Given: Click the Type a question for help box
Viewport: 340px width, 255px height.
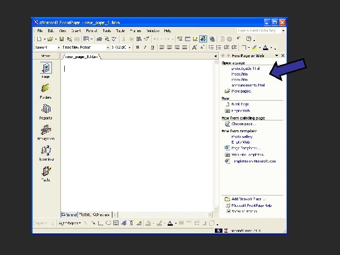Looking at the screenshot, I should (x=259, y=31).
